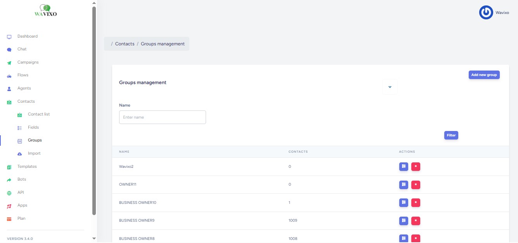
Task: Open the blue action for OWNER11 group
Action: point(404,184)
